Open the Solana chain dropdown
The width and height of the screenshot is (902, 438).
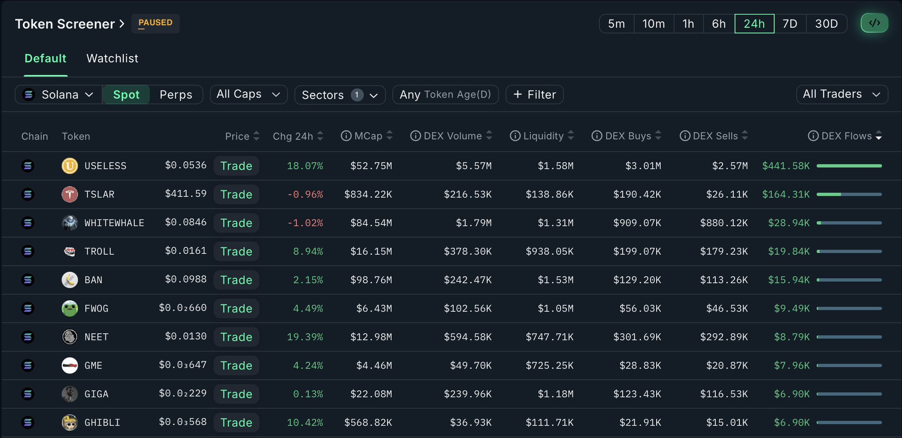59,95
